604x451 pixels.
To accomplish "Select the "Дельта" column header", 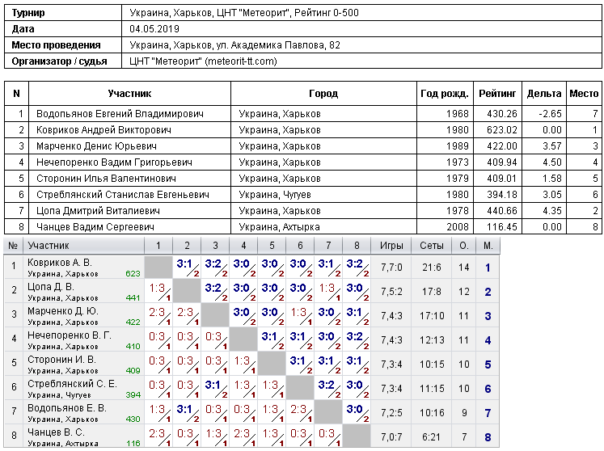I will pos(543,94).
